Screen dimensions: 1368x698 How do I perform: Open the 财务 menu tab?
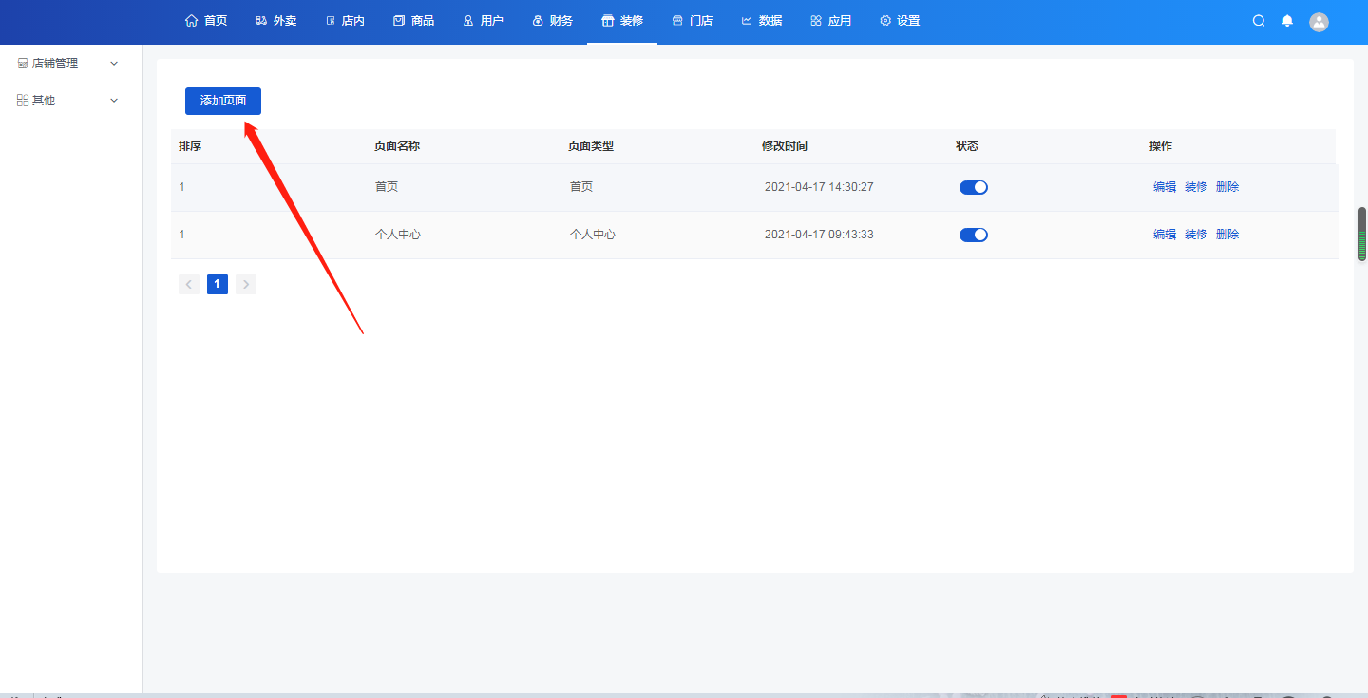(x=553, y=21)
